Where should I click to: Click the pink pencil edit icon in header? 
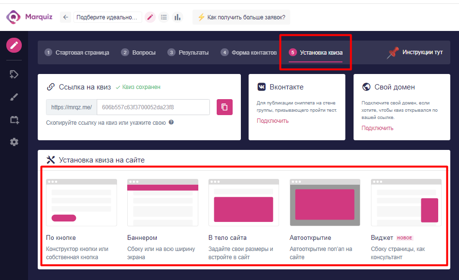[x=150, y=17]
